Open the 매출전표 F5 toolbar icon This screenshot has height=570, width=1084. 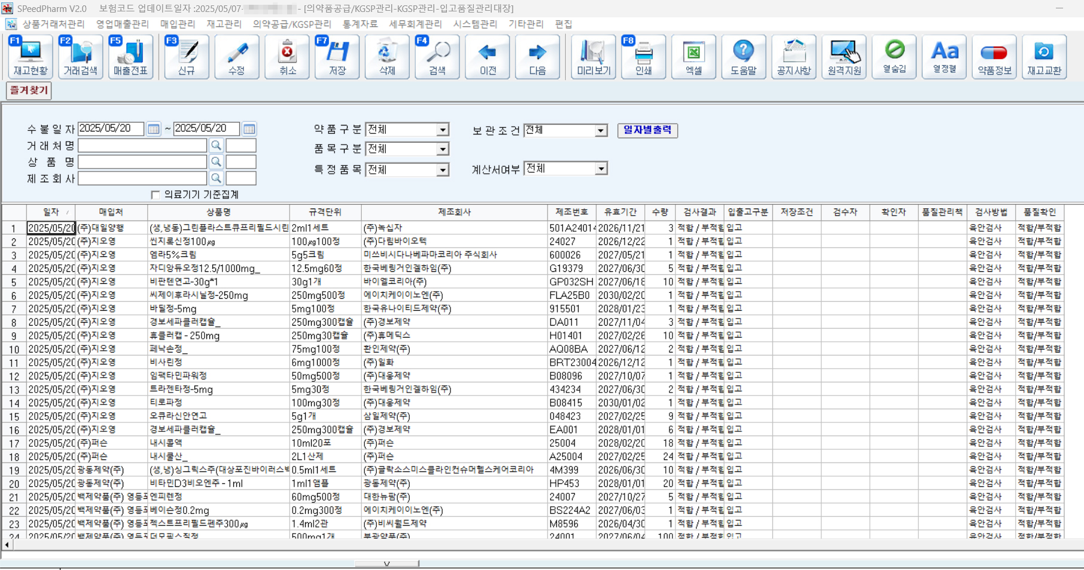pos(130,57)
